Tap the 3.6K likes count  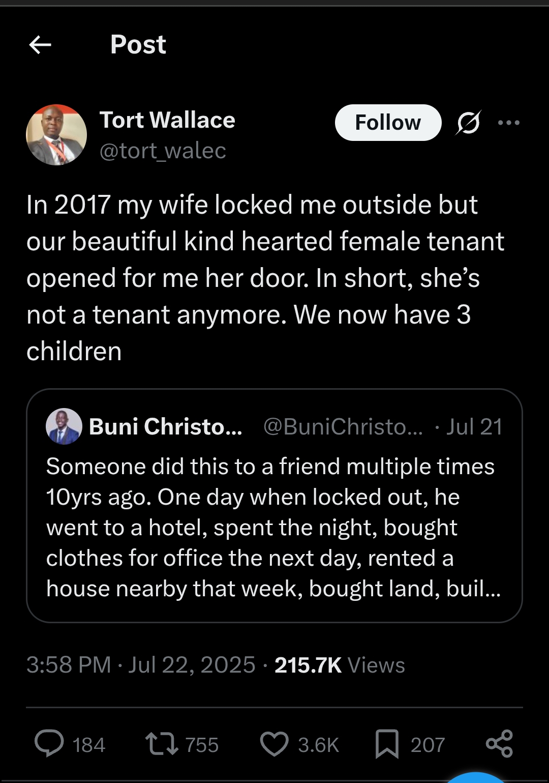[x=318, y=745]
